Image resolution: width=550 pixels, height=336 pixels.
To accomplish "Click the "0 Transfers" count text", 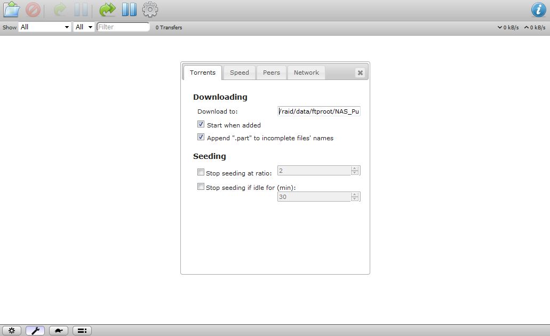I will pyautogui.click(x=169, y=27).
